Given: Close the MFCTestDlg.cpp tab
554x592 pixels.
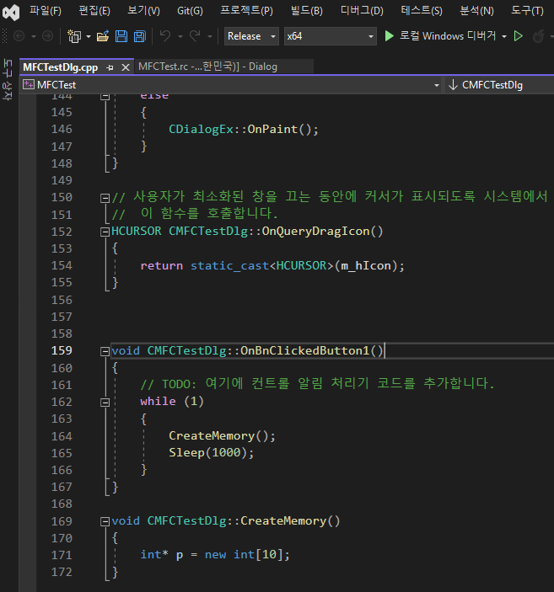Looking at the screenshot, I should (126, 67).
